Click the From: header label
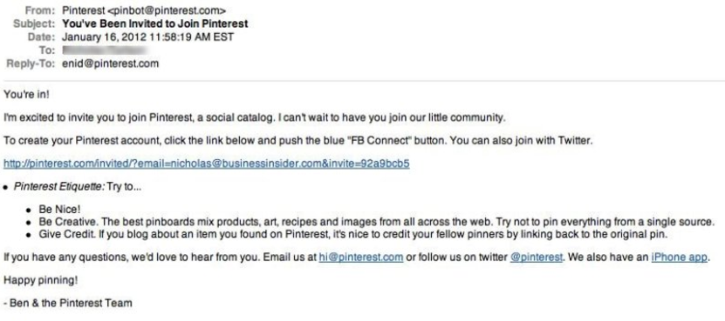Screen dimensions: 725x321 pos(40,10)
